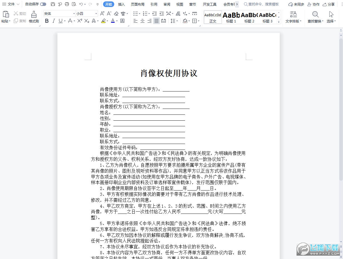The height and width of the screenshot is (259, 343).
Task: Select the Format Painter (格式刷) tool
Action: pos(34,17)
